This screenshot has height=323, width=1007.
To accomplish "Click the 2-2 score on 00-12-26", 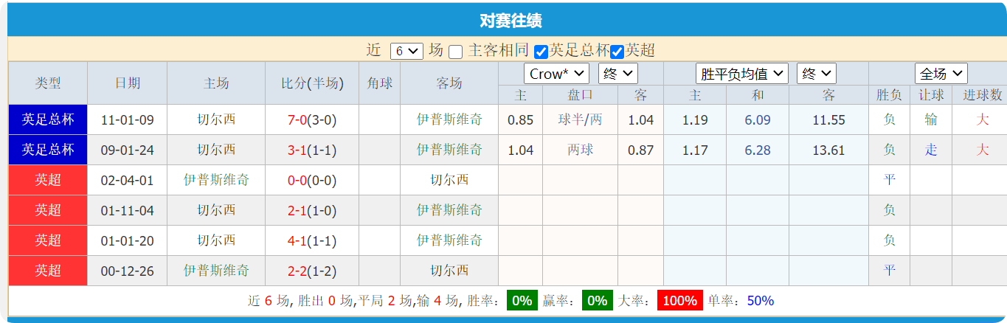I will pyautogui.click(x=297, y=271).
